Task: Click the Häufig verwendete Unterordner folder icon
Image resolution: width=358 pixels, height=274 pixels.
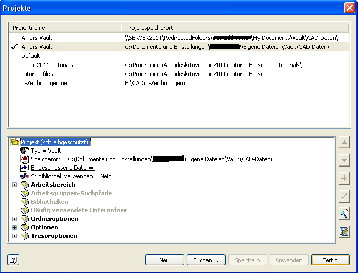Action: (24, 210)
